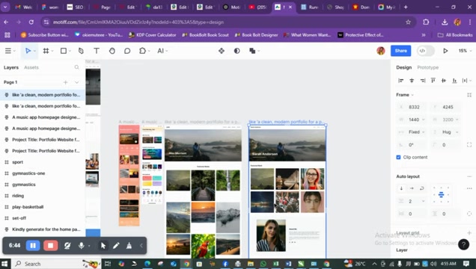Click the taskbar Search box
476x269 pixels.
click(56, 264)
